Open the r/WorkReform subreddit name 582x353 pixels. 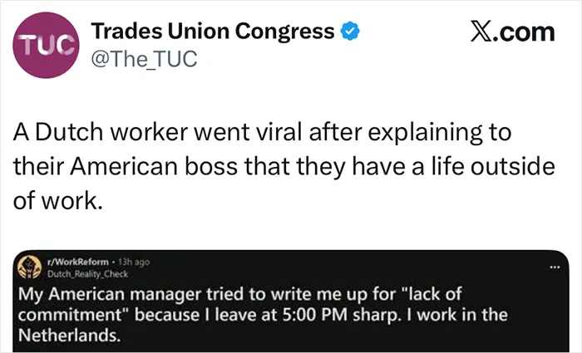click(77, 262)
